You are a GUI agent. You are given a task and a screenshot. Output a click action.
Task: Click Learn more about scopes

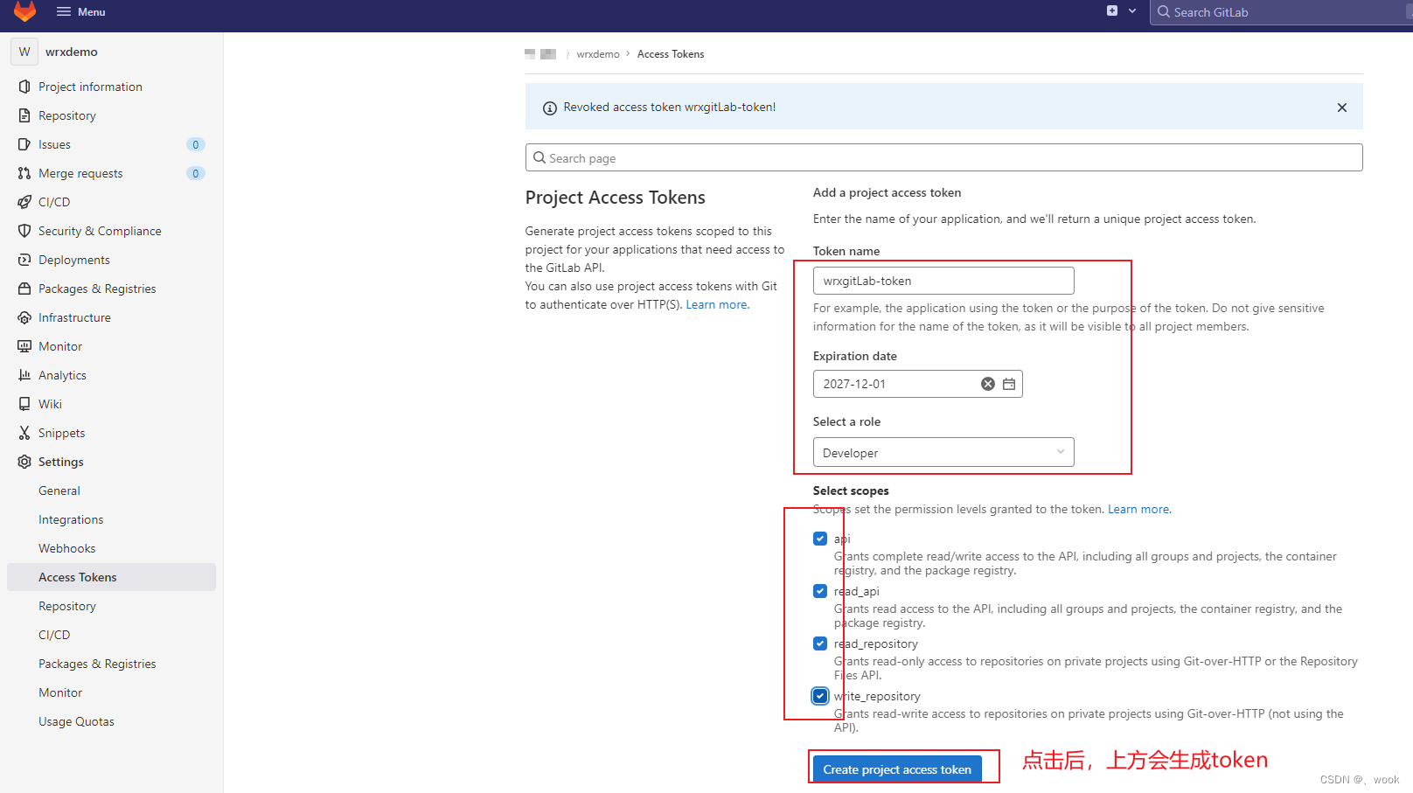pos(1139,509)
